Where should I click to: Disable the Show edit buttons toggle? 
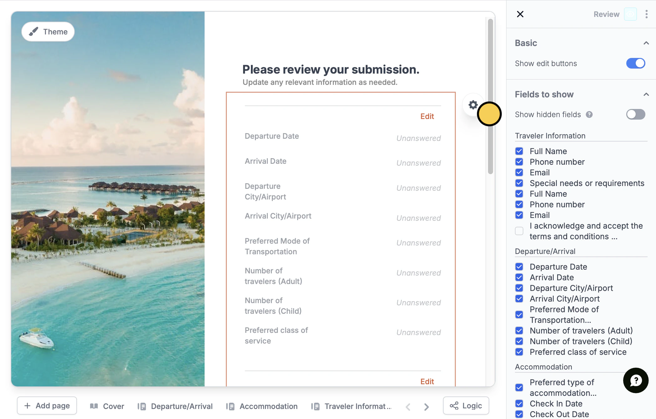tap(635, 63)
